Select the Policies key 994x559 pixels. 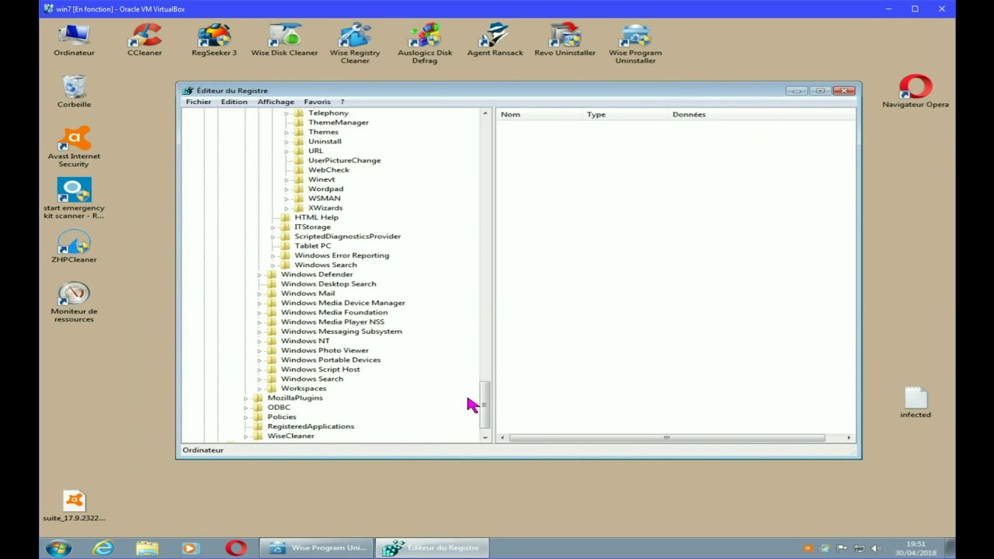[282, 417]
